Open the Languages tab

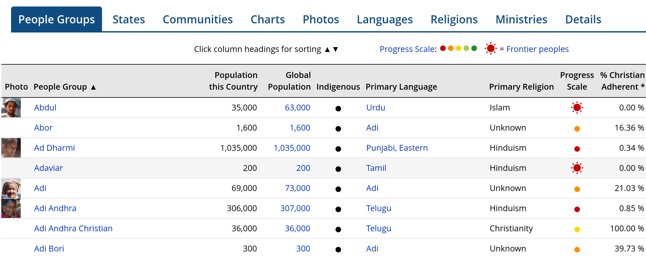tap(384, 19)
